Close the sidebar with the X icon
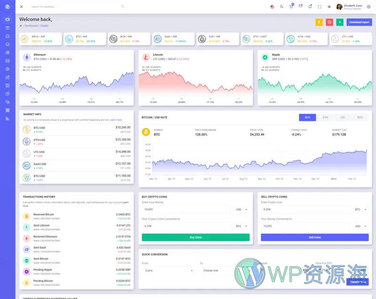 21,7
